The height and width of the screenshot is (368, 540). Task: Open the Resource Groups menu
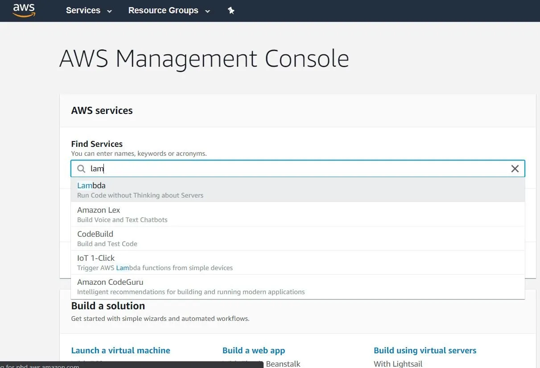tap(163, 10)
